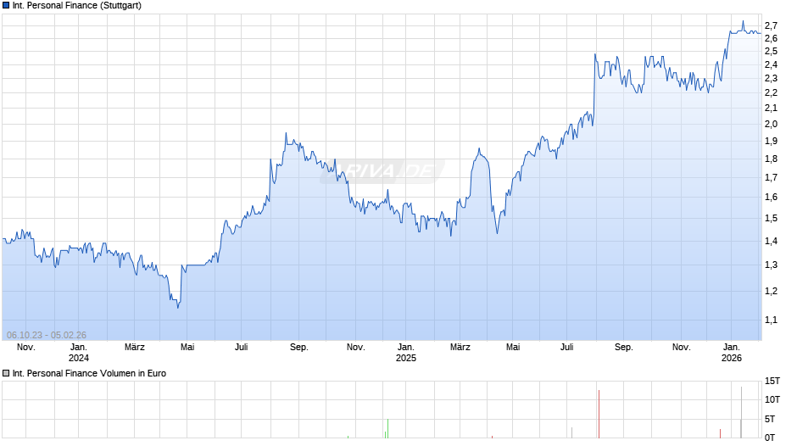This screenshot has width=797, height=446.
Task: Click the '2,7' price axis label
Action: tap(771, 25)
